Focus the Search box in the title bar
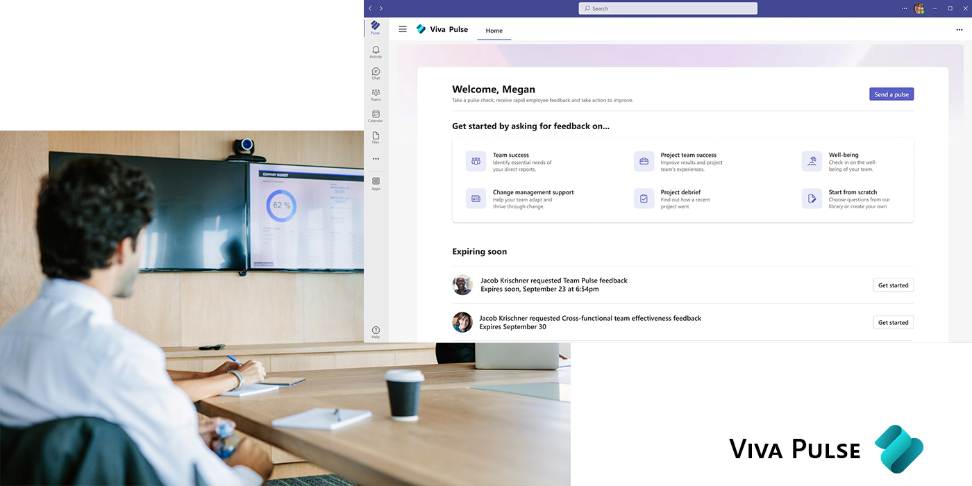The height and width of the screenshot is (486, 972). 668,8
